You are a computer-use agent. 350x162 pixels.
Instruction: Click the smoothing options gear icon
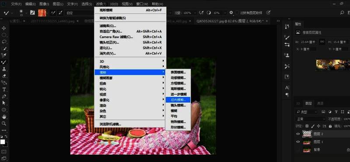point(231,13)
